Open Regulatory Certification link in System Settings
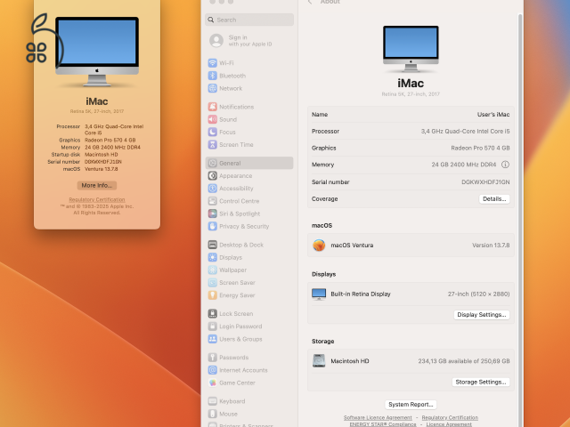The image size is (570, 427). tap(450, 418)
